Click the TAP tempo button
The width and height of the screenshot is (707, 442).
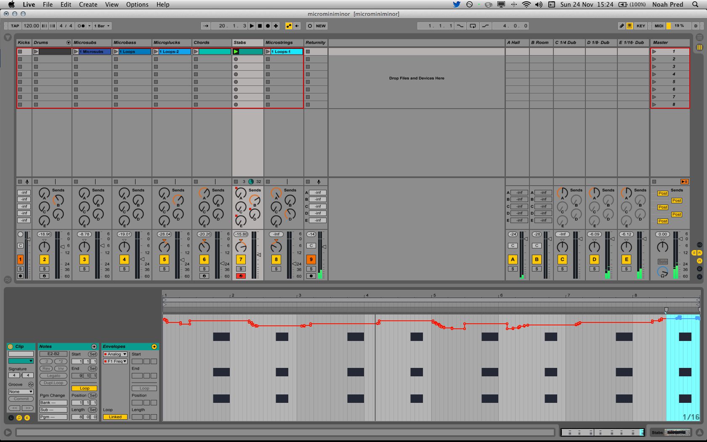tap(15, 26)
